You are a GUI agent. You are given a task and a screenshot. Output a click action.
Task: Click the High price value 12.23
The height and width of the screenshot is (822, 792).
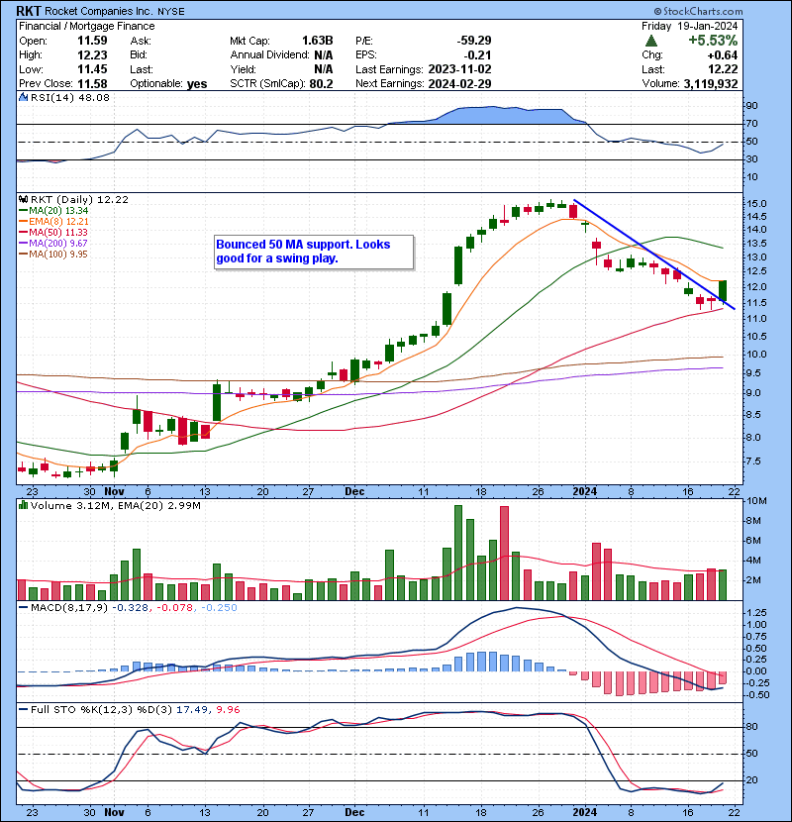pos(92,55)
